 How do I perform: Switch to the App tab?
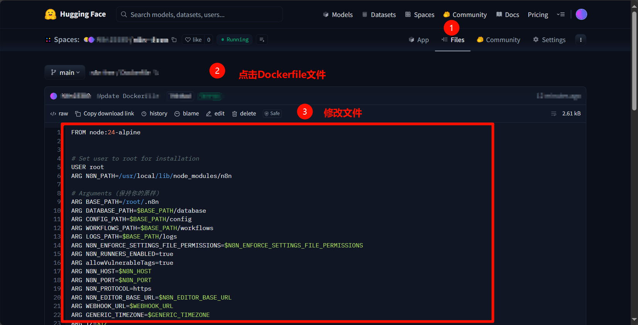pos(419,40)
